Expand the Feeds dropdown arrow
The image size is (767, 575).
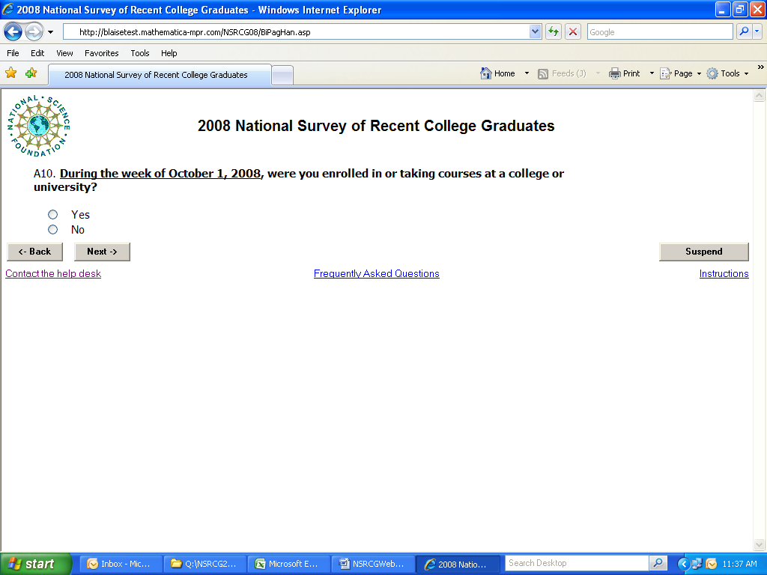pos(598,73)
